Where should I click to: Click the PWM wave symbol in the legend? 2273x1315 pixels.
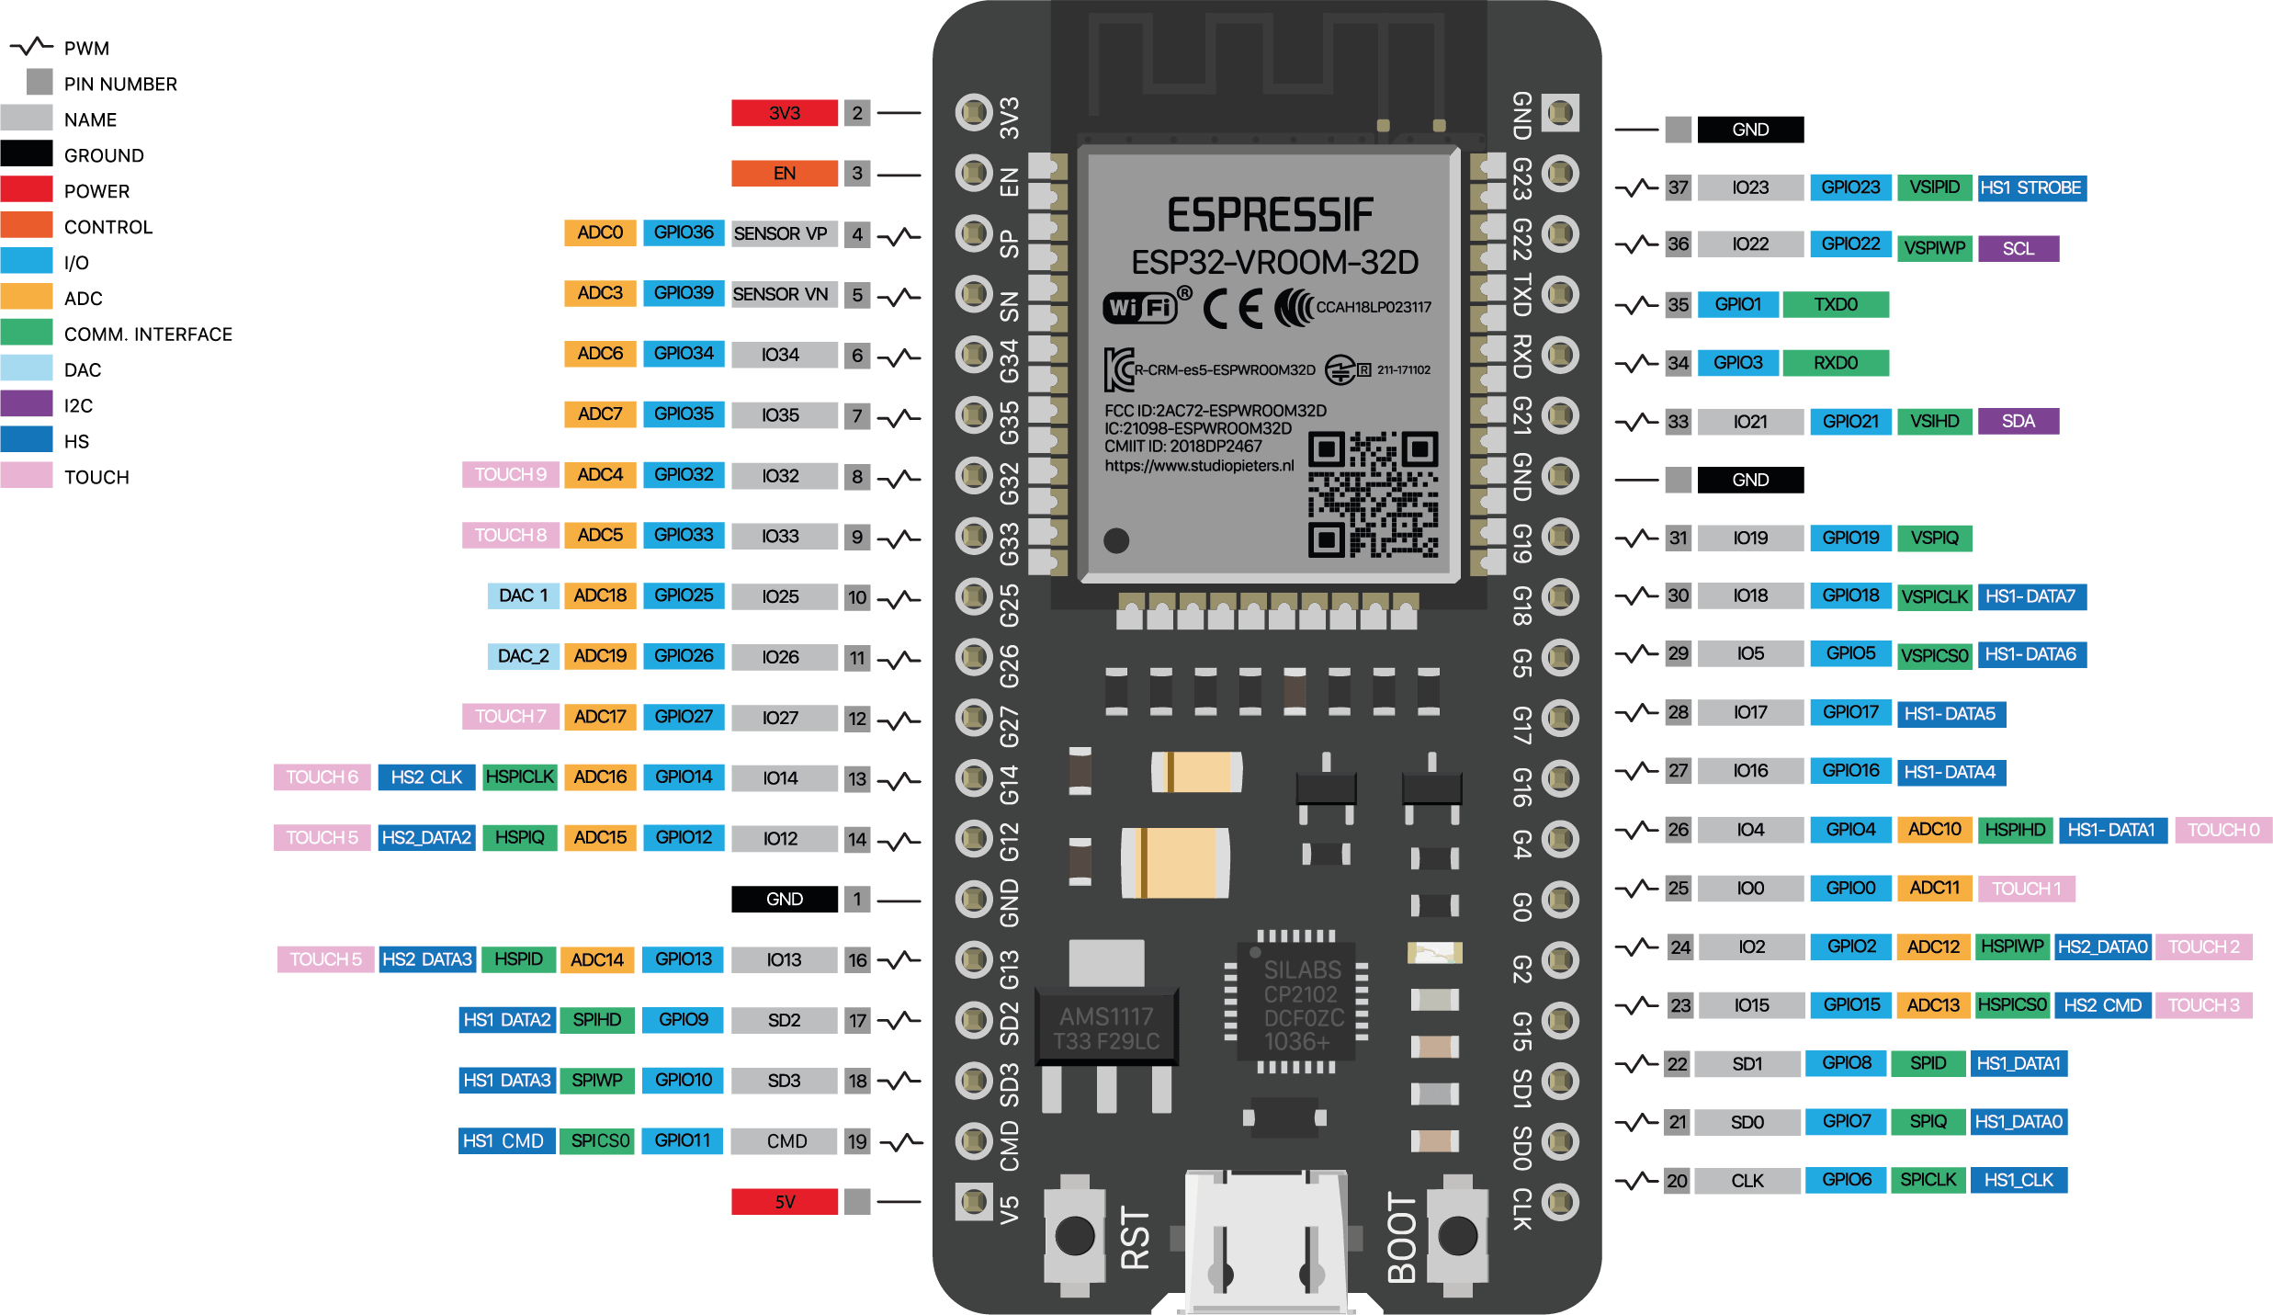tap(30, 46)
